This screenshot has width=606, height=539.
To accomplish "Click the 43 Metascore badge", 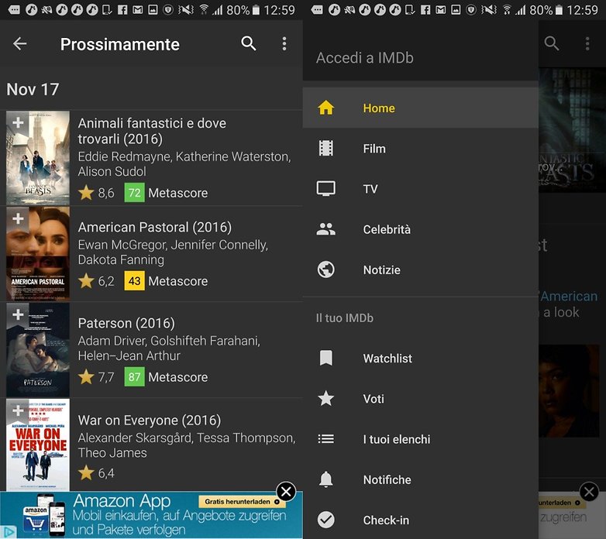I will pyautogui.click(x=134, y=280).
